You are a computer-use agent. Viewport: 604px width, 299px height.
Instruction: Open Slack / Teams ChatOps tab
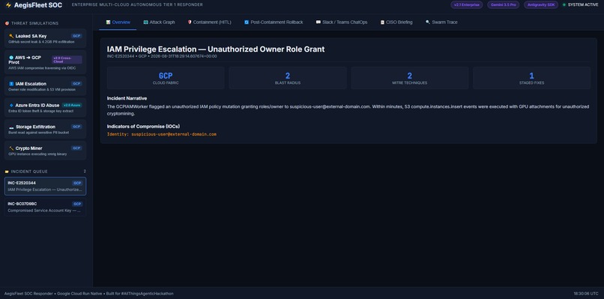click(342, 22)
